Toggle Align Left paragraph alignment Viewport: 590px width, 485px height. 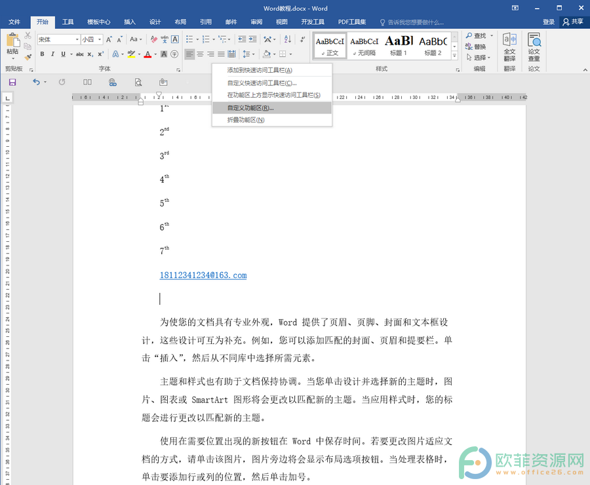189,54
